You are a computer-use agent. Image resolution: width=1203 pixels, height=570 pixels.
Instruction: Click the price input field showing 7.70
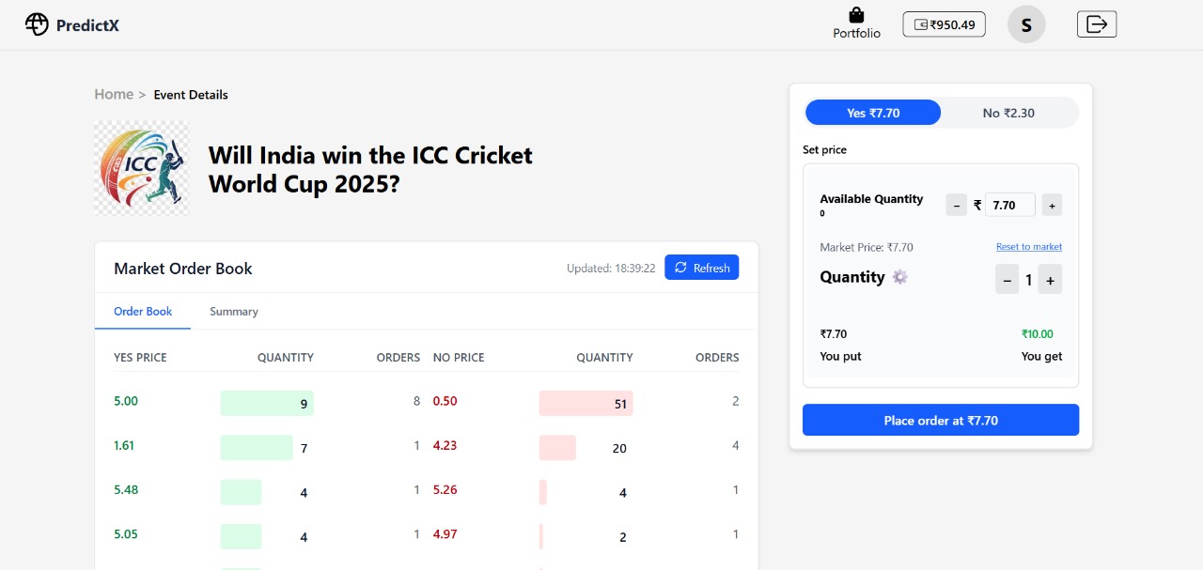(x=1010, y=205)
